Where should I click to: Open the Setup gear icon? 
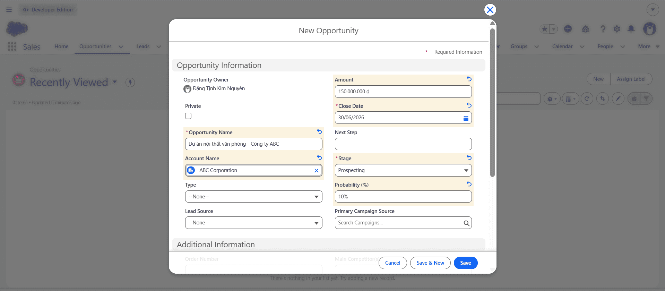click(617, 29)
